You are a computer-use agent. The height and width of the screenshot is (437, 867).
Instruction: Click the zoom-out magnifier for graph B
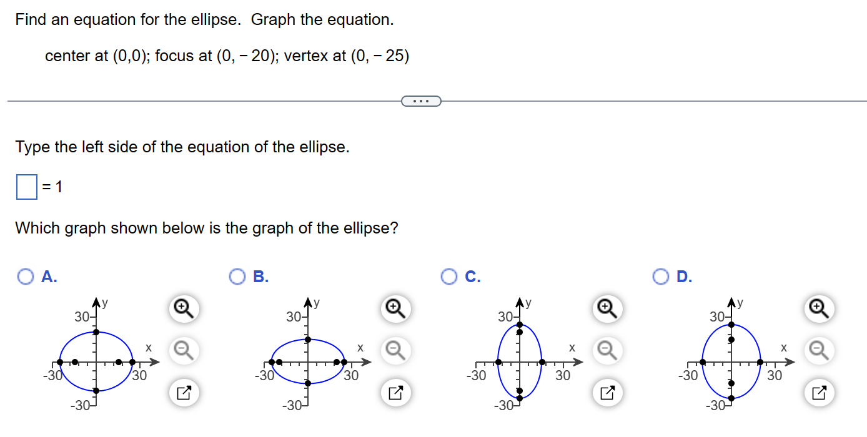coord(395,351)
